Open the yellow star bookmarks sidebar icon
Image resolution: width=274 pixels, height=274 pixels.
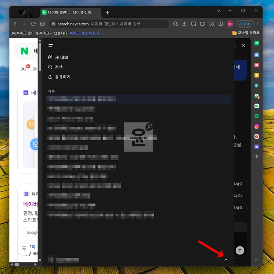(256, 75)
